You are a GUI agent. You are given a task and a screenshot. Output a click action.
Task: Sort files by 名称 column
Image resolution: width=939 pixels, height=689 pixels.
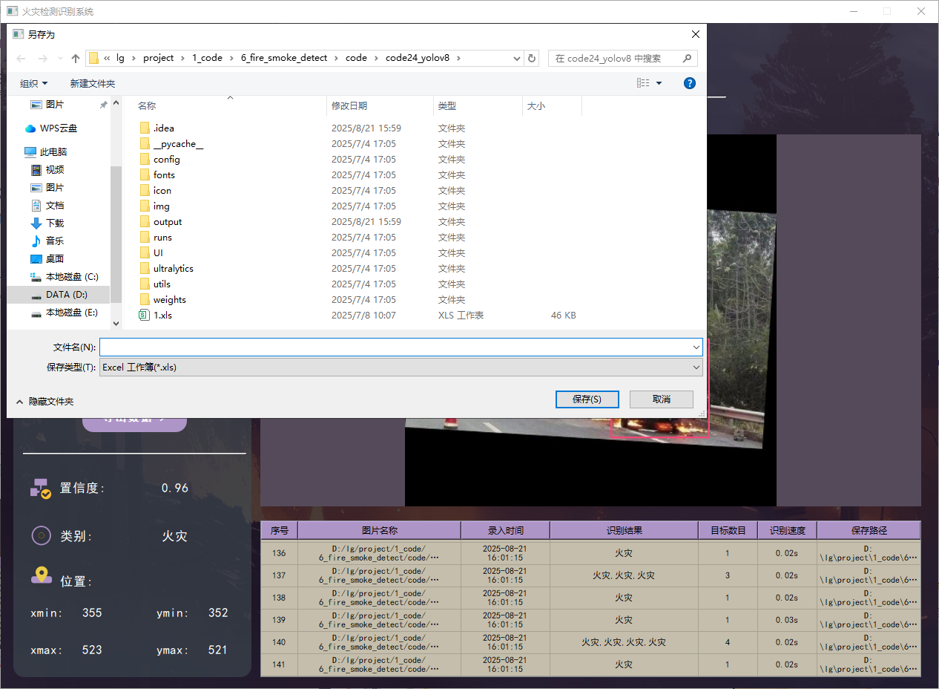click(147, 106)
